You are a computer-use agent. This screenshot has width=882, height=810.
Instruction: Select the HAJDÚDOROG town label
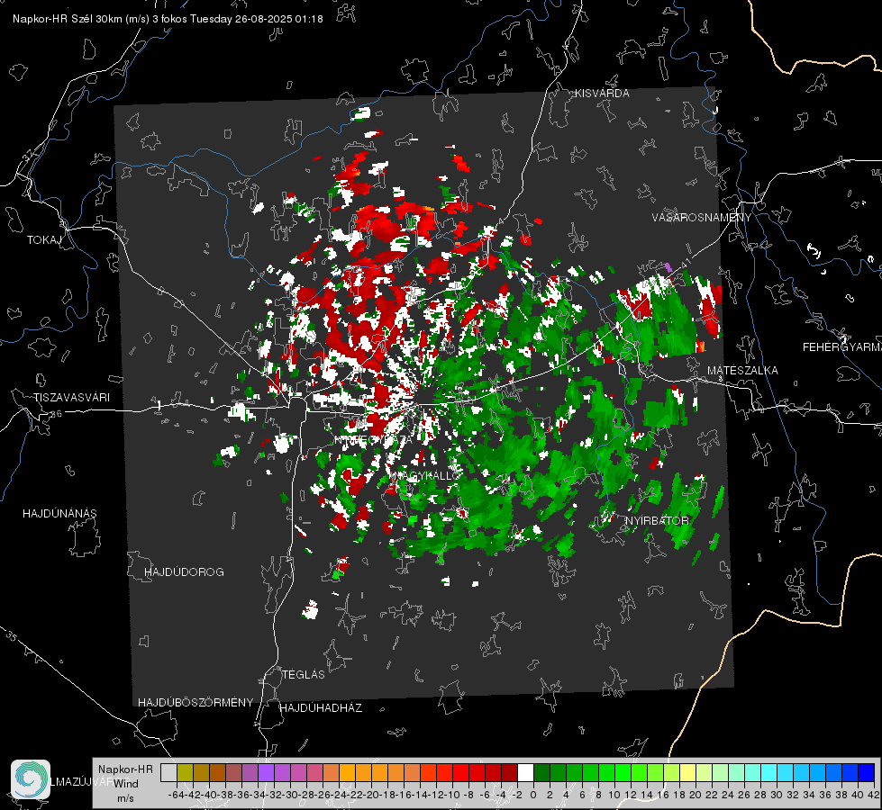(184, 572)
